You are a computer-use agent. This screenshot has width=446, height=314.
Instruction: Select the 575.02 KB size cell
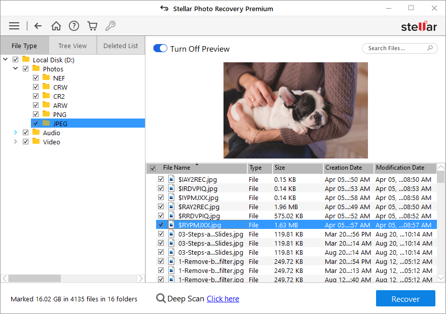[x=288, y=216]
